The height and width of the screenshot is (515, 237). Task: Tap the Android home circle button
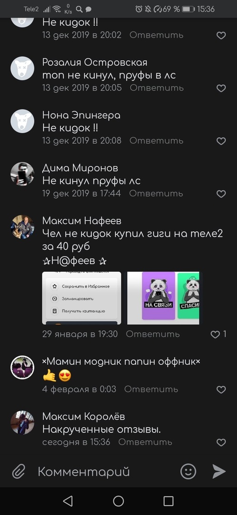[118, 501]
